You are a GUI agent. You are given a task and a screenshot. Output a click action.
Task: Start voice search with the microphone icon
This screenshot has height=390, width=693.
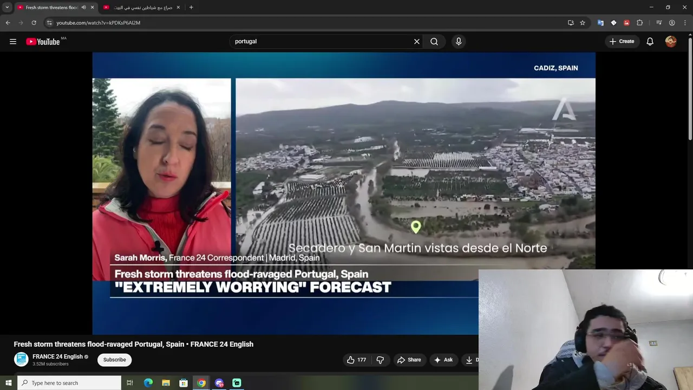[x=459, y=42]
